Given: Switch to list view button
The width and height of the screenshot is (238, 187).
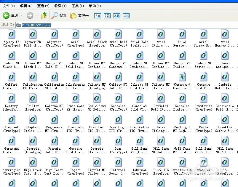Looking at the screenshot, I should (x=107, y=16).
